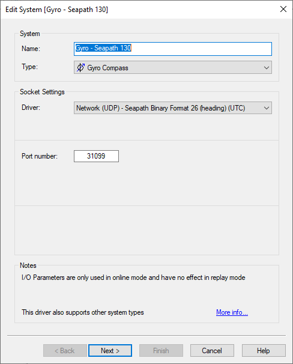293x364 pixels.
Task: Click the Socket Settings group title
Action: 42,92
